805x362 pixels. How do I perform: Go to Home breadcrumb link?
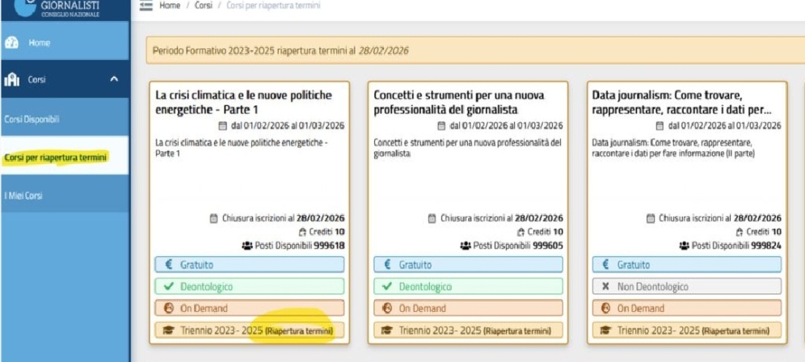pos(169,6)
